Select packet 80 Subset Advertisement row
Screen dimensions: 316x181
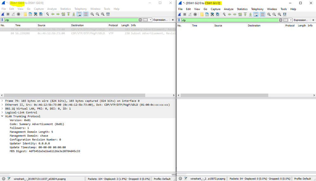click(x=88, y=33)
